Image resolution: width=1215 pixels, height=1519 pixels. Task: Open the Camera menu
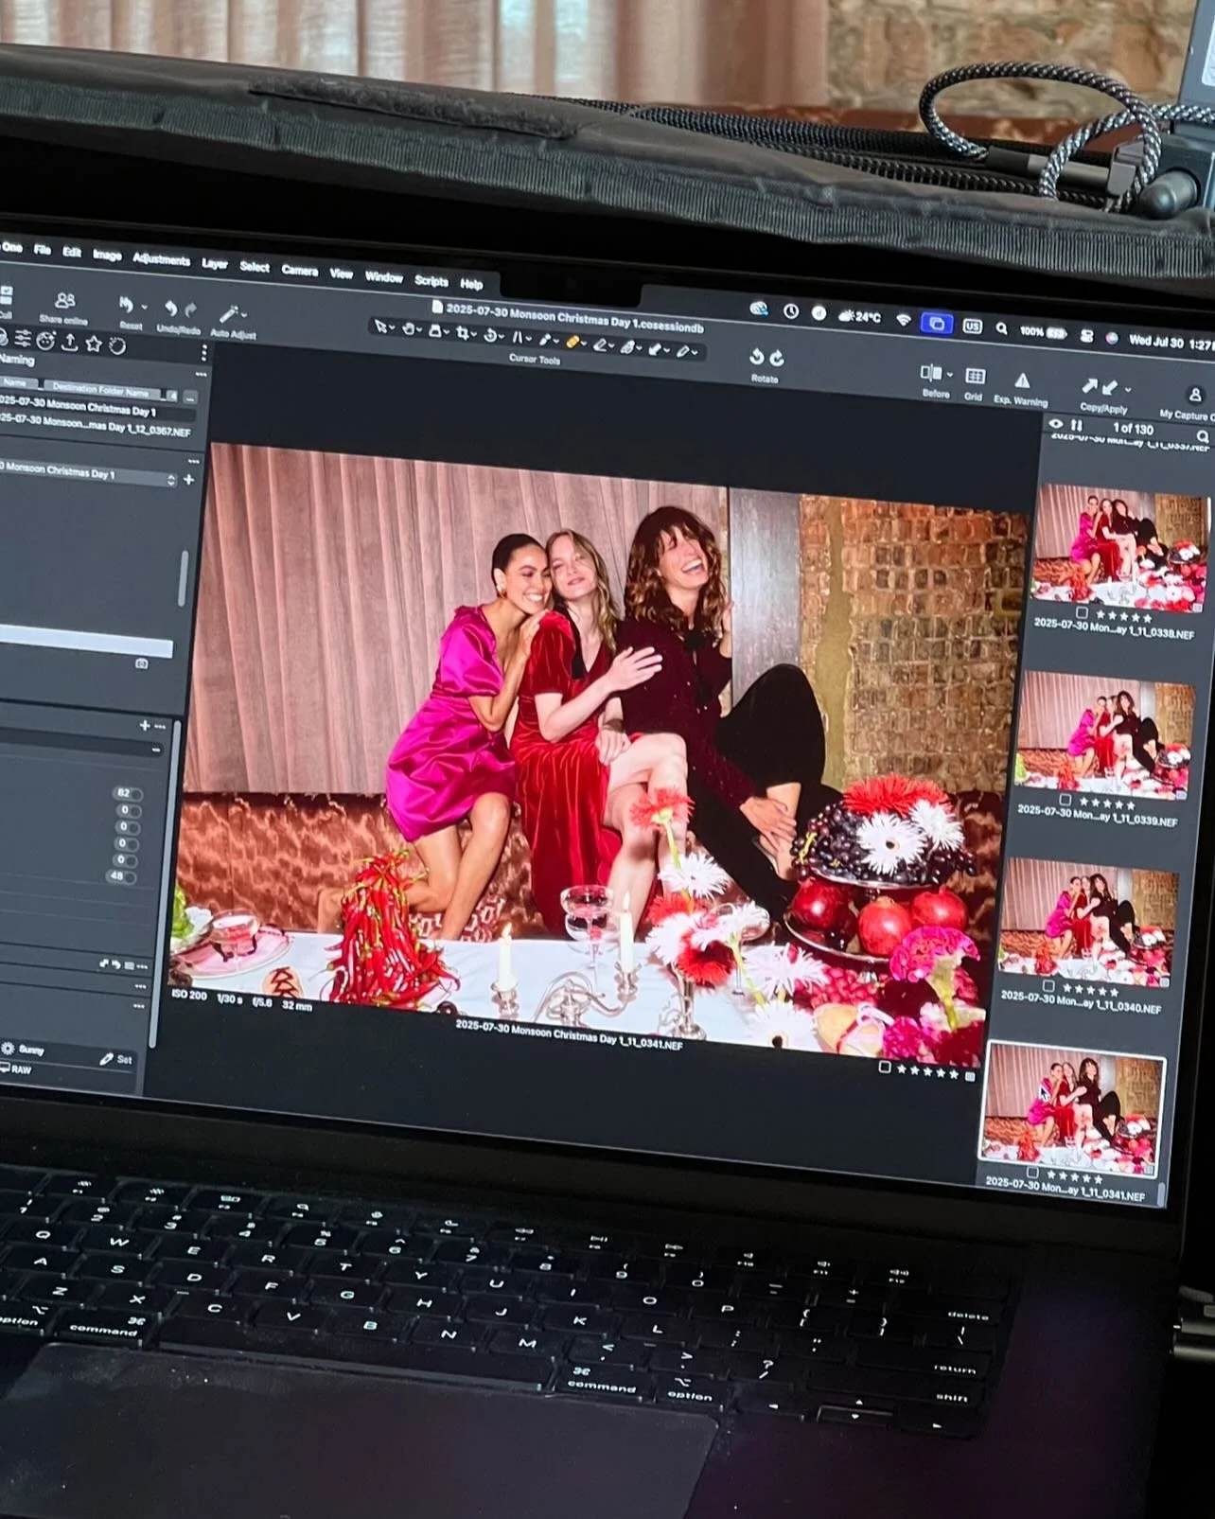click(300, 271)
